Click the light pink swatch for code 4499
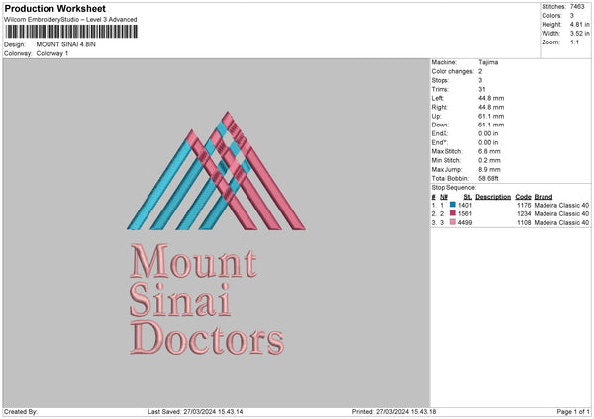Viewport: 594px width, 419px height. coord(453,222)
